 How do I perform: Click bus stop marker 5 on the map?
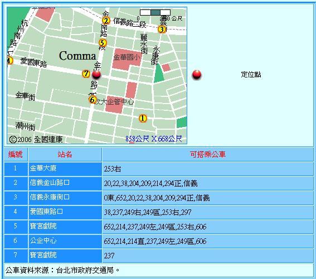point(103,43)
